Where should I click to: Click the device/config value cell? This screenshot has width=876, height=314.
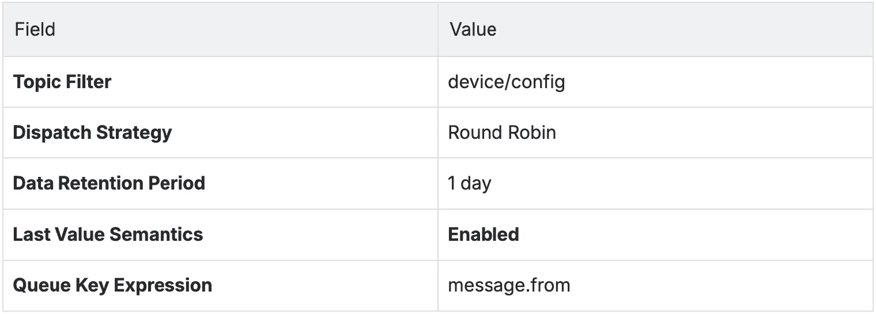[506, 82]
